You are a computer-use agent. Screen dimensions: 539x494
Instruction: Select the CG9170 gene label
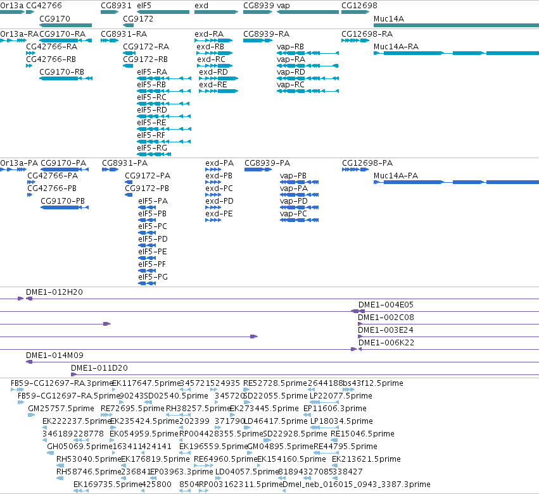tap(54, 18)
